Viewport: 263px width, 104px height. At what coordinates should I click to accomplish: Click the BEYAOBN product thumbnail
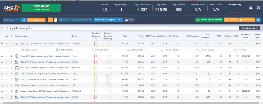coord(17,68)
